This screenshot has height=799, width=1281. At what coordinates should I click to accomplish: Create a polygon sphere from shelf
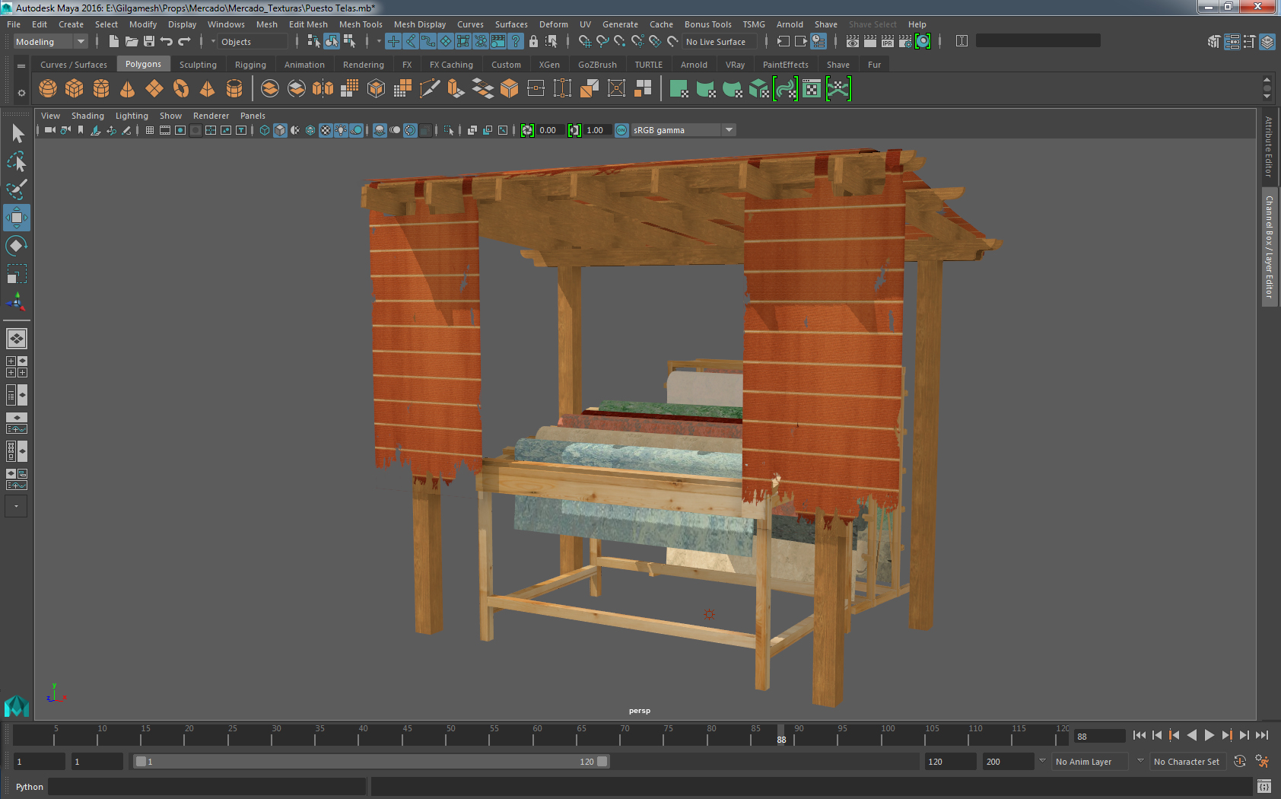click(x=48, y=89)
